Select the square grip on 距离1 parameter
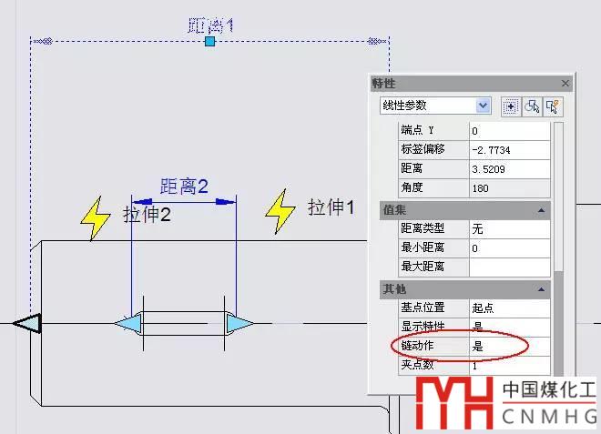 pyautogui.click(x=209, y=41)
